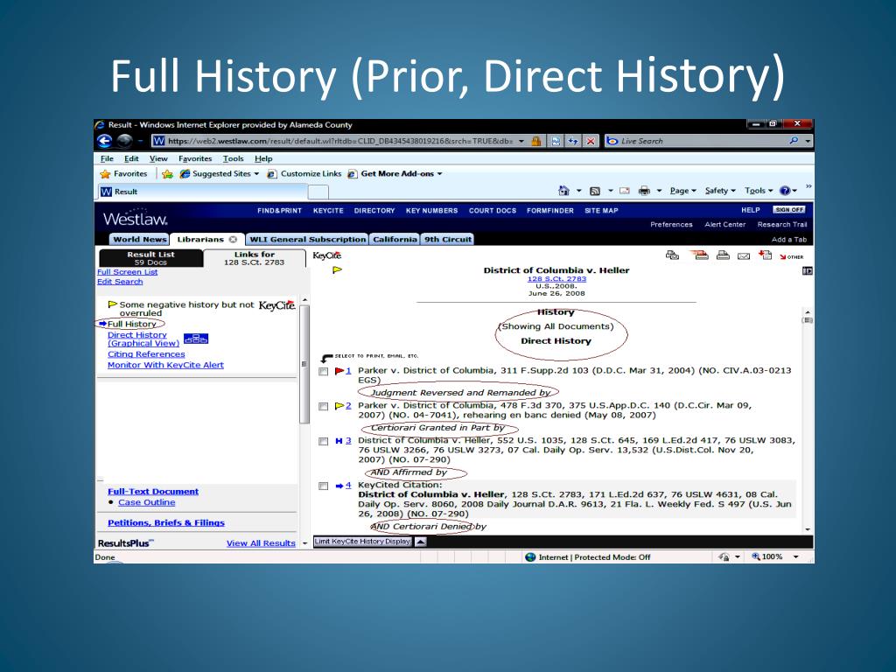896x672 pixels.
Task: Click Monitor With KeyCite Alert link
Action: (x=165, y=365)
